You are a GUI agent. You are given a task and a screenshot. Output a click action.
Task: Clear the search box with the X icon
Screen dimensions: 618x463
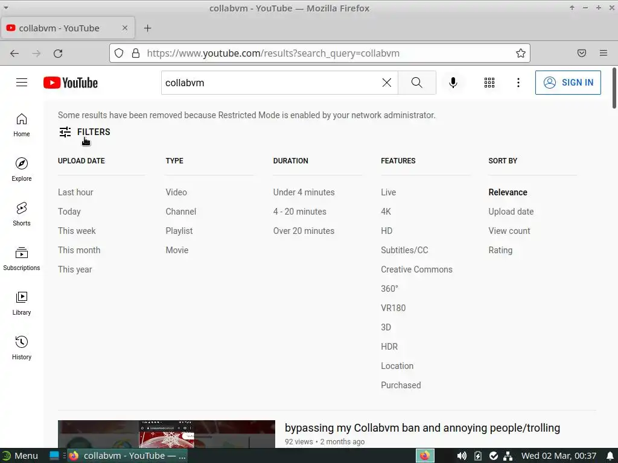click(387, 83)
